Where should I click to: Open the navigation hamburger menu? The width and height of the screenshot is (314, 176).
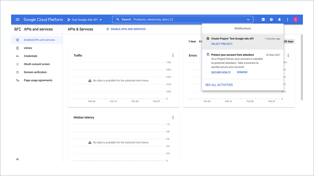point(17,19)
